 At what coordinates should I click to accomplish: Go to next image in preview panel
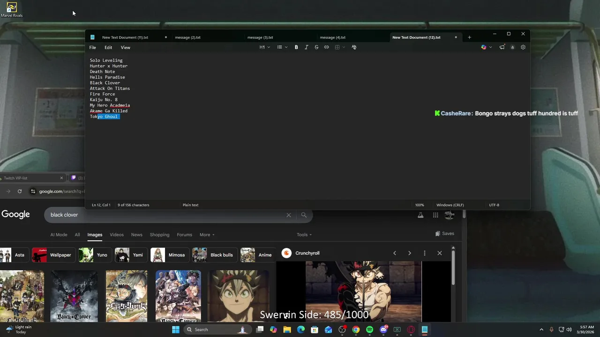coord(410,253)
